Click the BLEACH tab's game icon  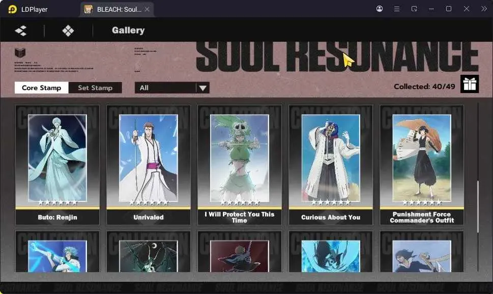(89, 9)
